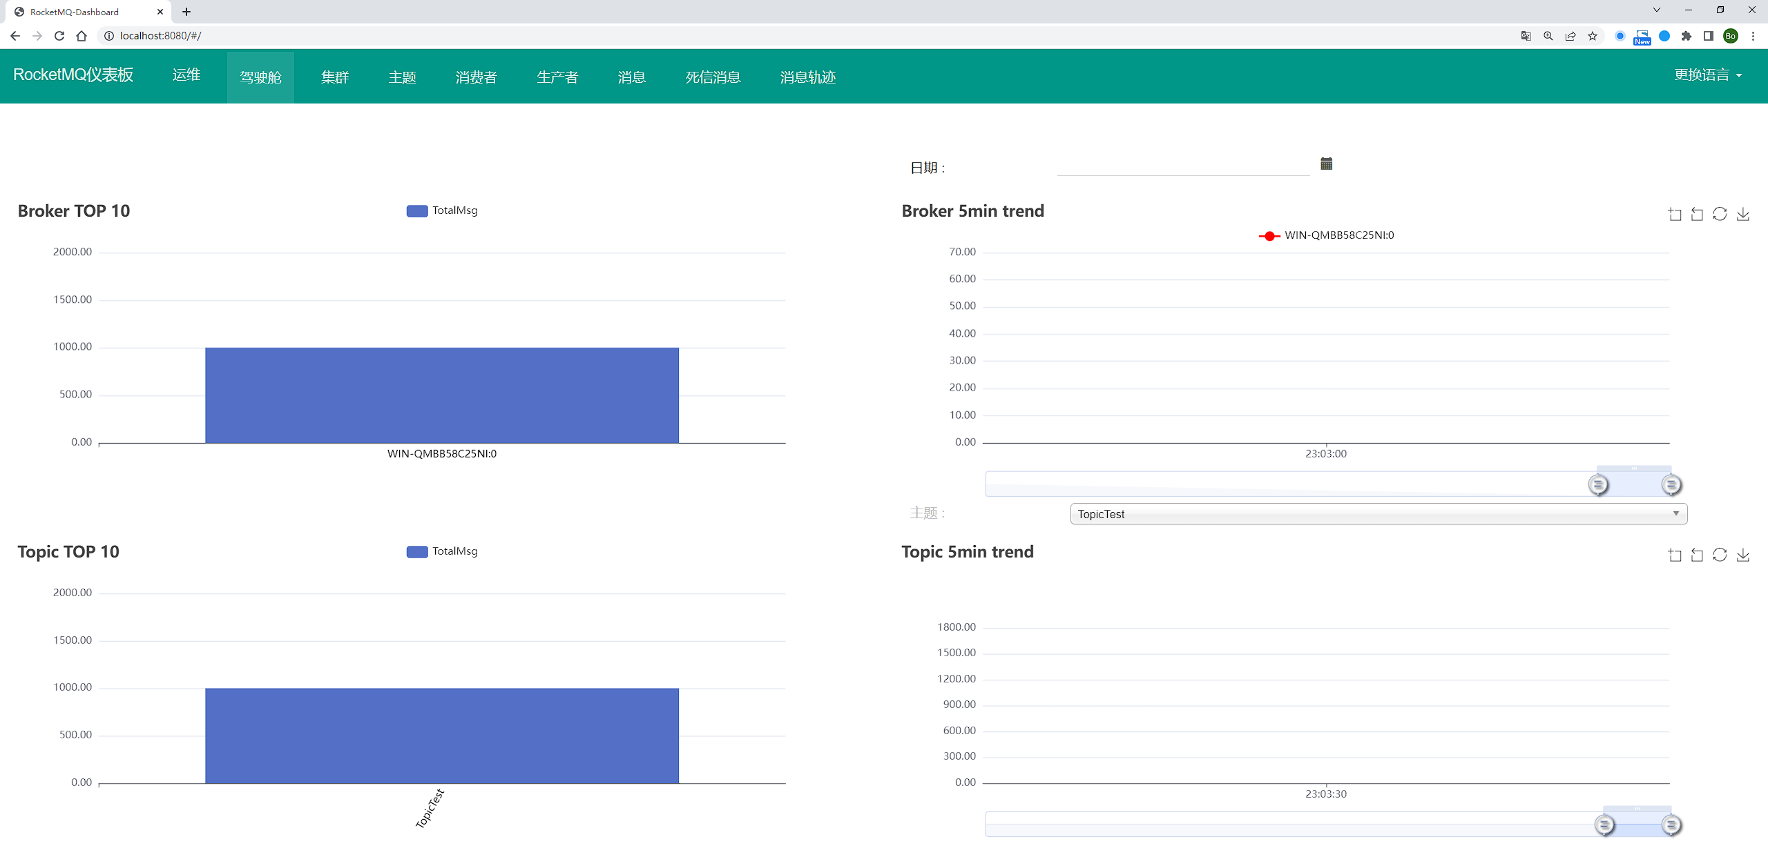Click Broker trend left zoom slider handle
This screenshot has width=1768, height=857.
1597,484
